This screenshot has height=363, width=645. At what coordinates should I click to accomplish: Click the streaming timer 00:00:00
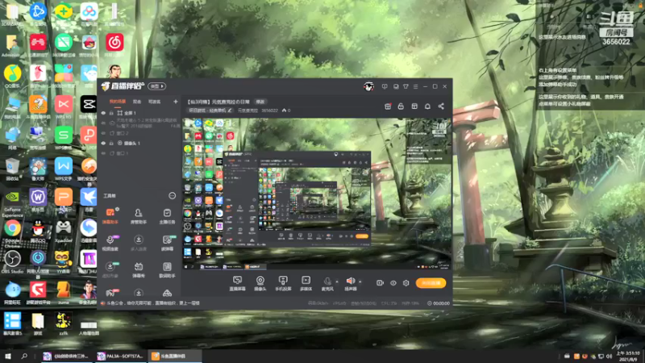coord(439,303)
